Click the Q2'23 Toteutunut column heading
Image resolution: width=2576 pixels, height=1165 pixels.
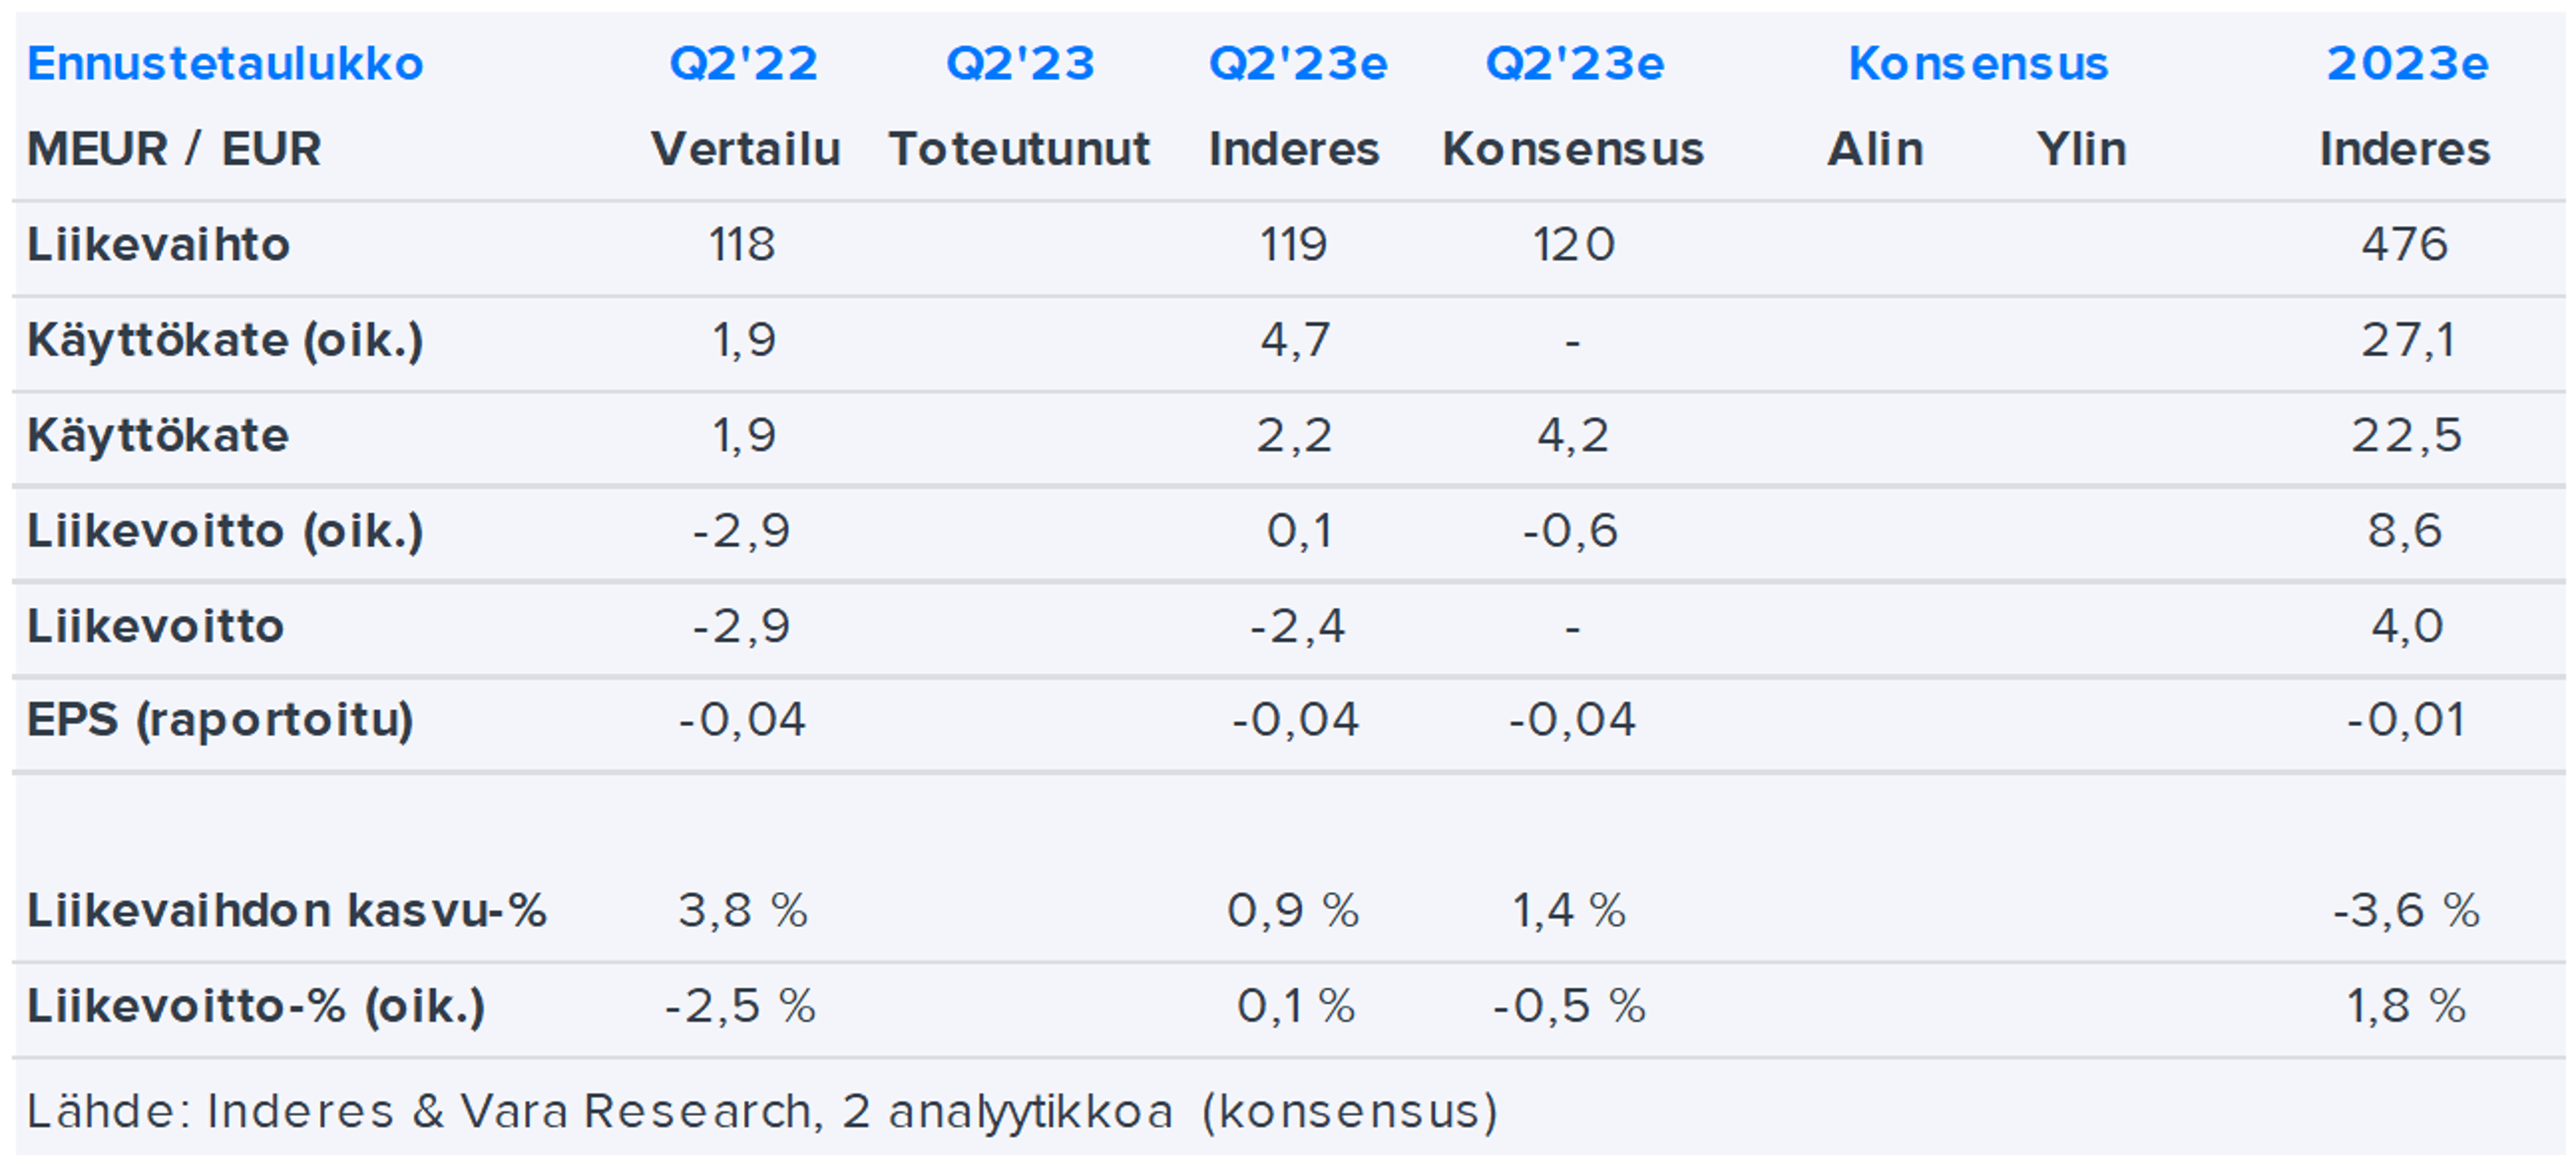click(x=1020, y=64)
